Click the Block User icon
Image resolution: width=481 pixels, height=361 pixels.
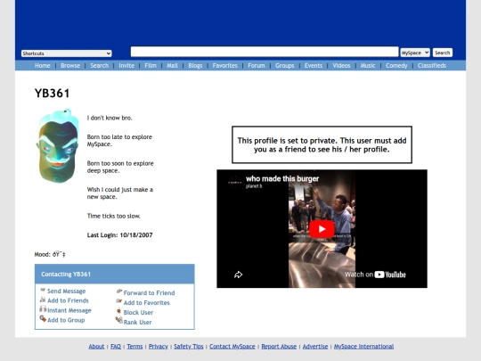coord(119,311)
